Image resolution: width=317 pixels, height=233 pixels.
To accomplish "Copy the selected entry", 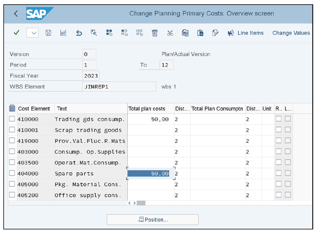I will pos(185,33).
